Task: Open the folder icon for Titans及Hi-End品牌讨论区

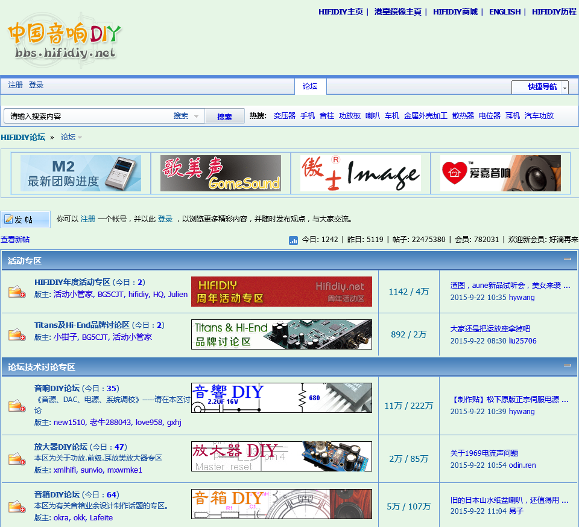Action: 17,334
